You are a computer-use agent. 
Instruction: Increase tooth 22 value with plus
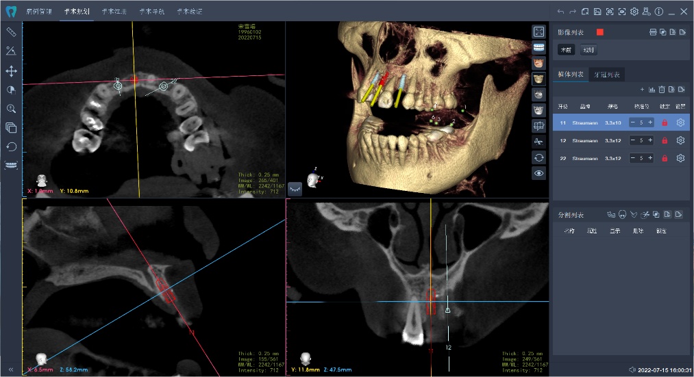tap(650, 158)
